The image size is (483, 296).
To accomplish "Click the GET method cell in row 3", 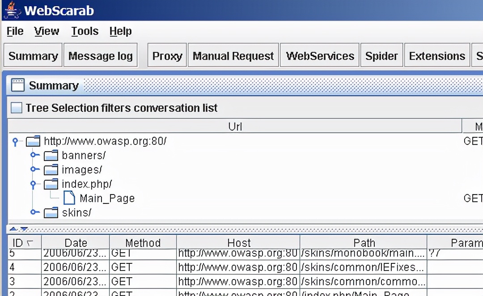I will (143, 281).
